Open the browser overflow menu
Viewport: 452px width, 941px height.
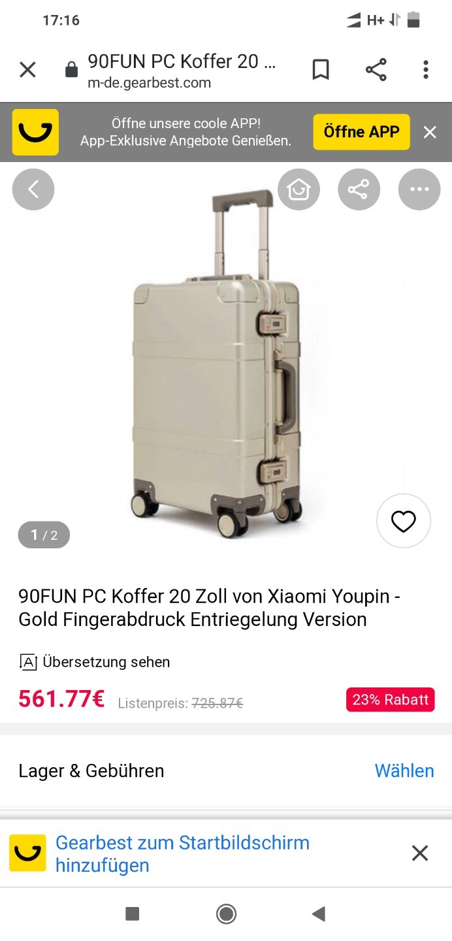tap(426, 70)
